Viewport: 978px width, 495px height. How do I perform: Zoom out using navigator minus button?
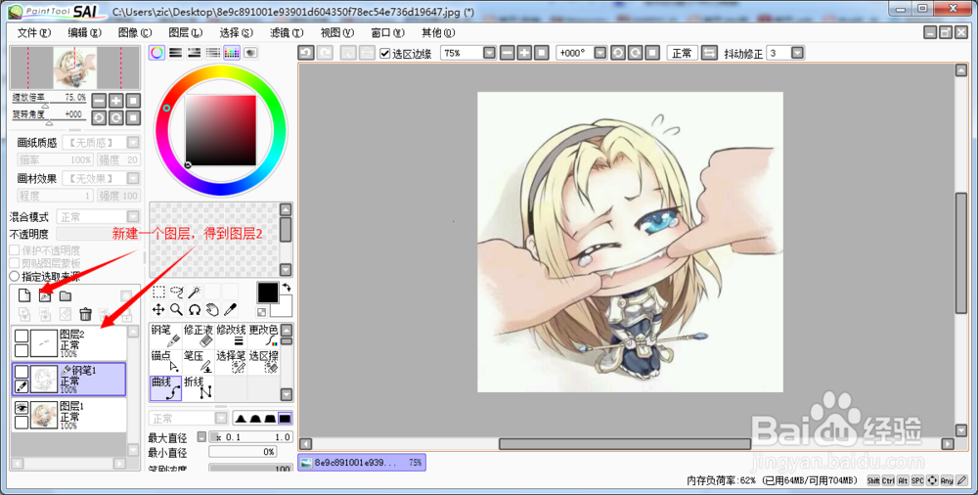click(x=99, y=101)
